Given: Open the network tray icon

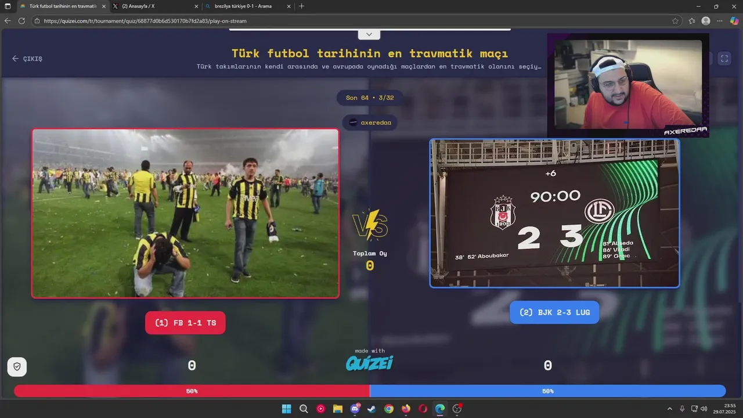Looking at the screenshot, I should (x=695, y=409).
